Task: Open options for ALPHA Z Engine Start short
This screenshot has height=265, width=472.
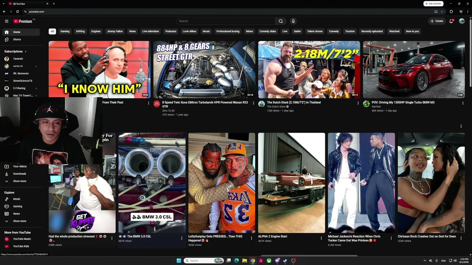Action: [321, 238]
